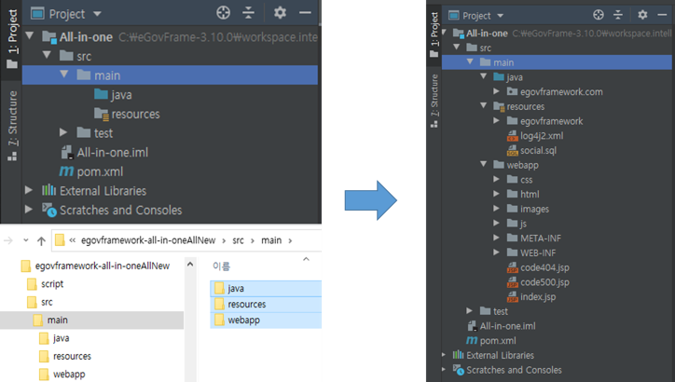Select the html folder in project tree
675x382 pixels.
point(529,194)
